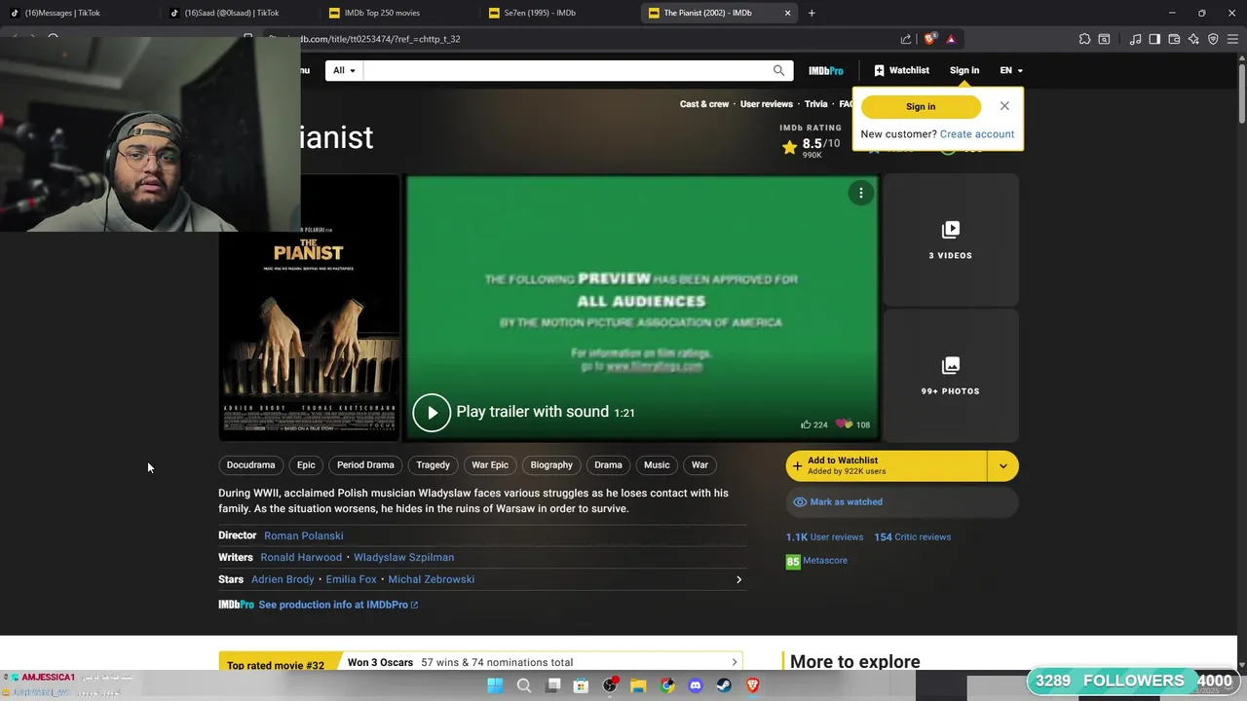Click the Windows Start button
This screenshot has width=1247, height=701.
495,685
